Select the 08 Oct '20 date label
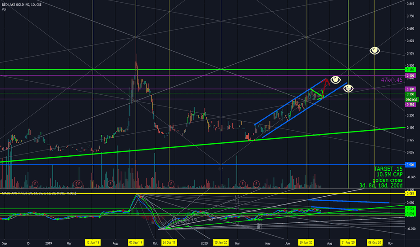420x247 pixels. (374, 243)
